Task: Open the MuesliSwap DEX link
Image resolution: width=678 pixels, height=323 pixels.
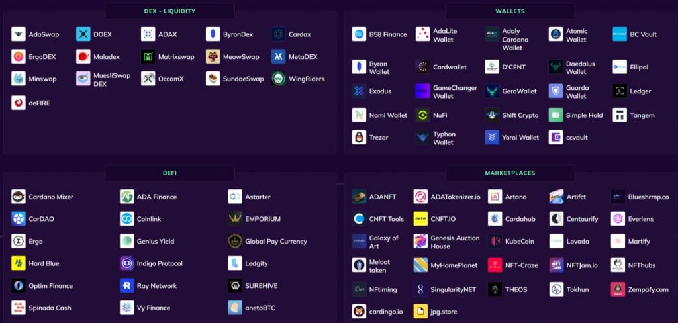Action: (112, 79)
